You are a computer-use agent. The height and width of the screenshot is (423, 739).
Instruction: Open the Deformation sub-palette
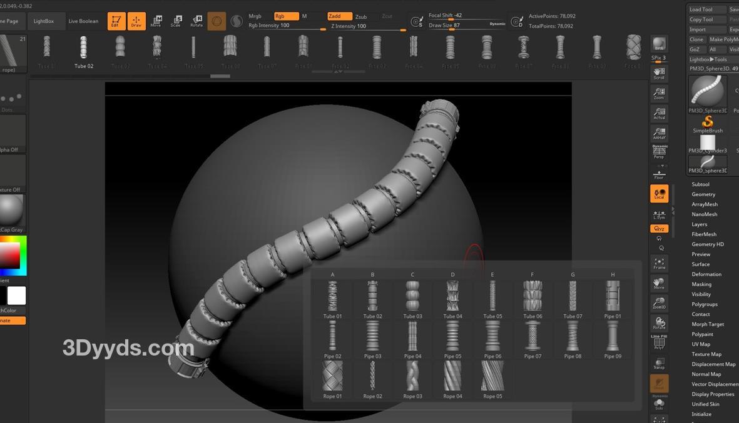click(706, 274)
